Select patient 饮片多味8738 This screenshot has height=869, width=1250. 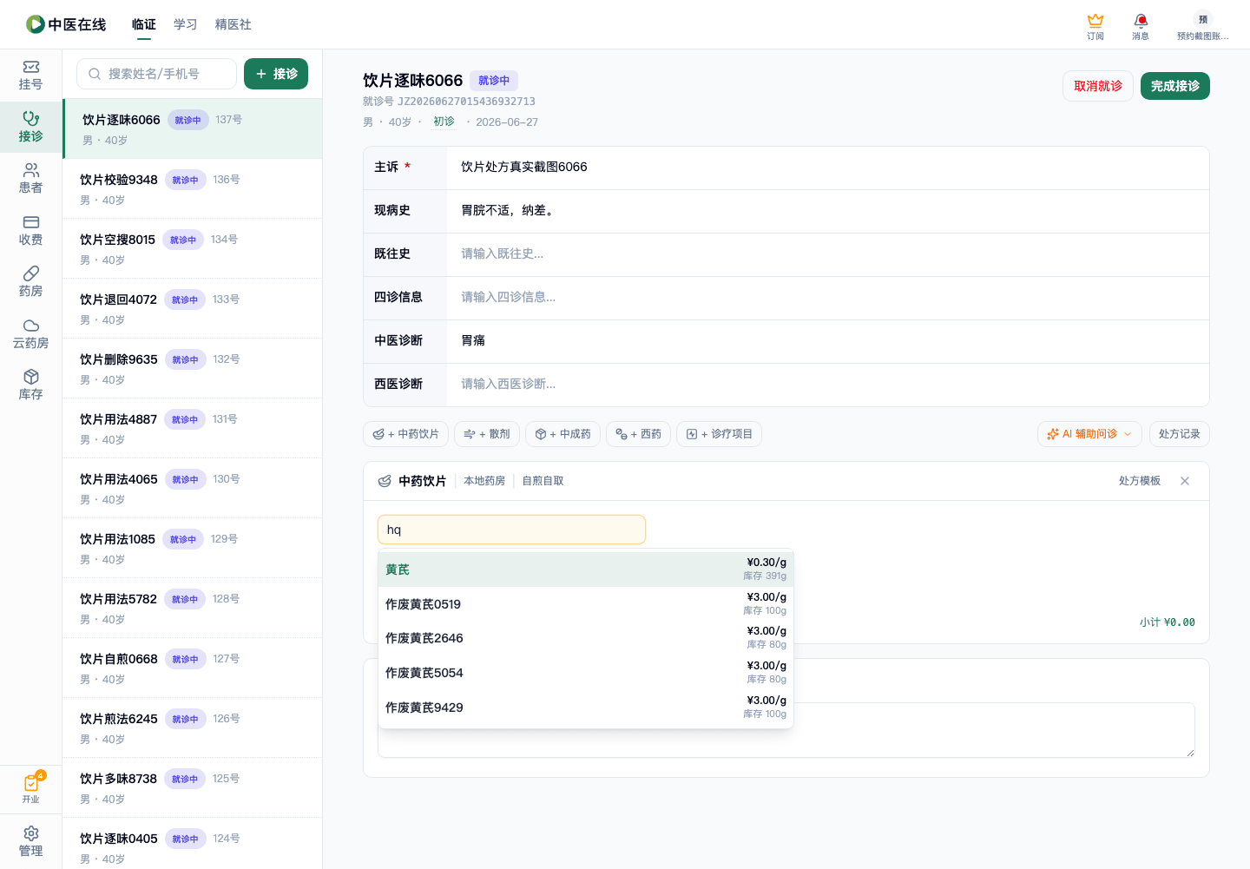coord(193,787)
